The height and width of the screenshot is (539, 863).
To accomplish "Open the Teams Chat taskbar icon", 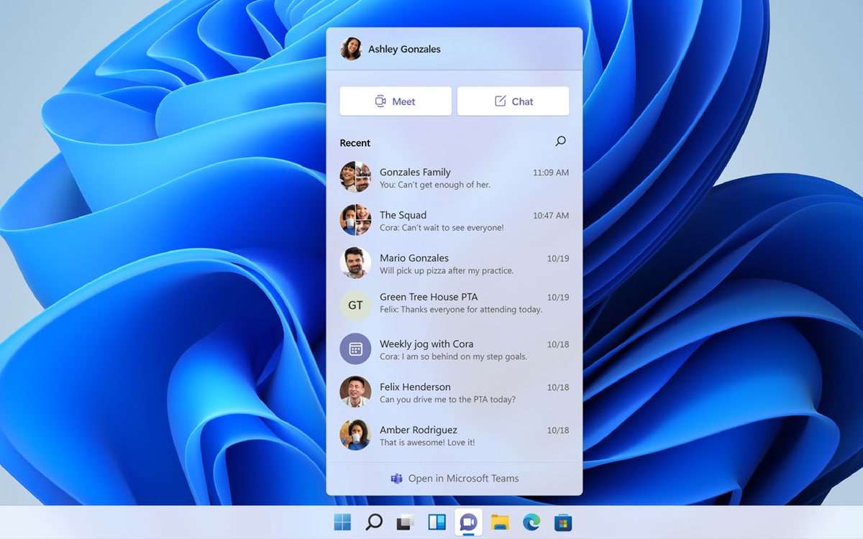I will pyautogui.click(x=468, y=522).
